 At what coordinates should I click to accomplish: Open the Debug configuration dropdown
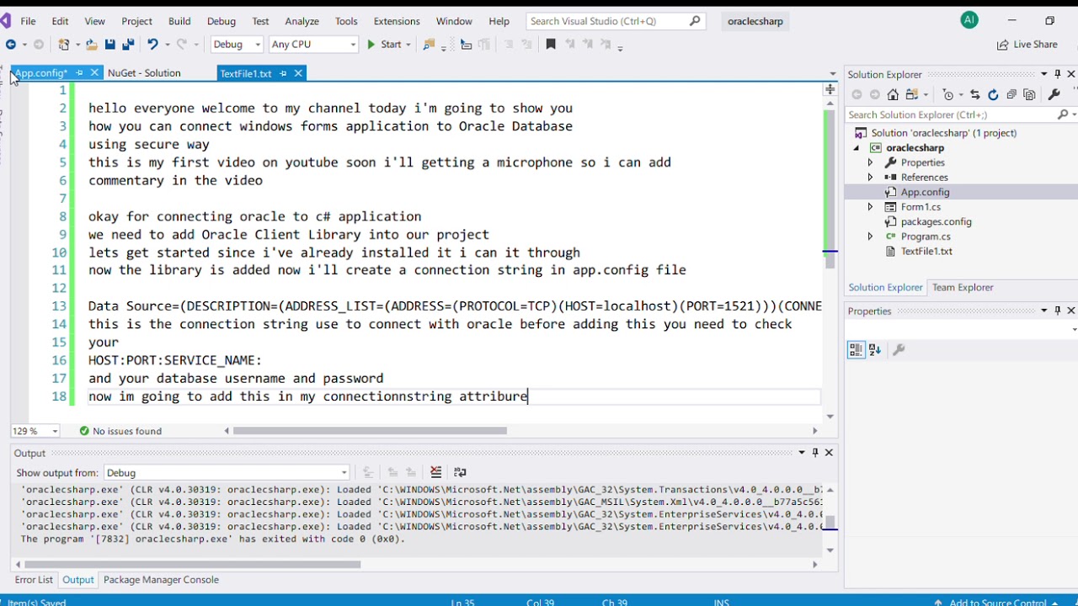[x=236, y=45]
